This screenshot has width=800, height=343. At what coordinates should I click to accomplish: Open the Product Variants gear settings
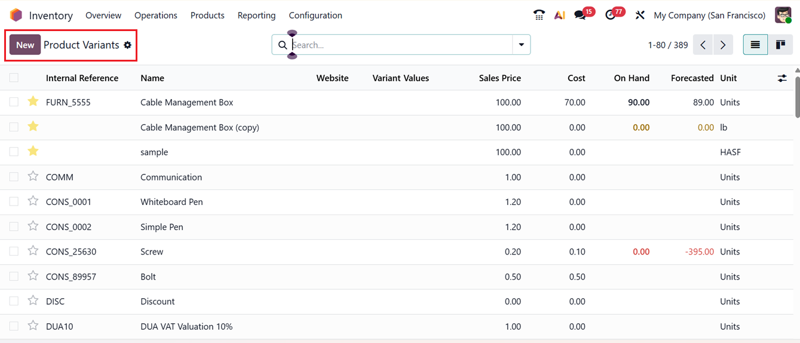point(127,45)
